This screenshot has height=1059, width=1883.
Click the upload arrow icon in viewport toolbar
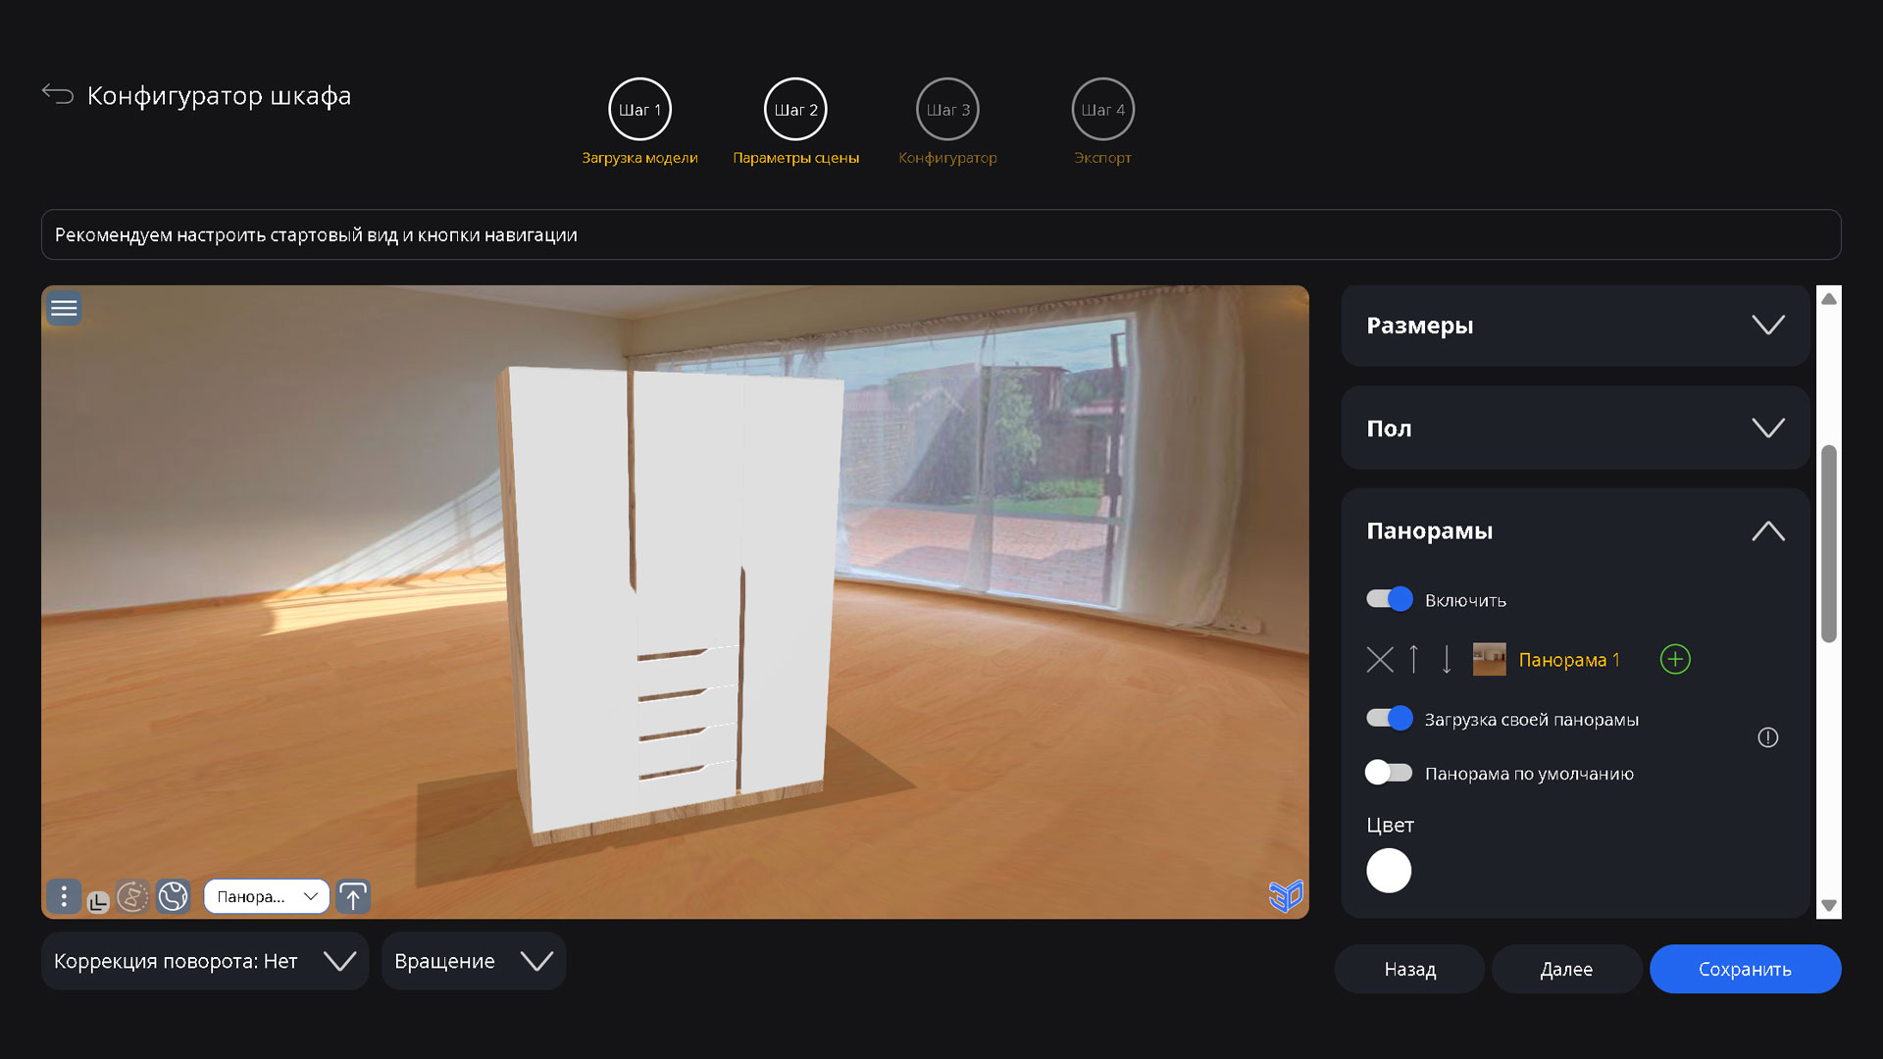(353, 895)
